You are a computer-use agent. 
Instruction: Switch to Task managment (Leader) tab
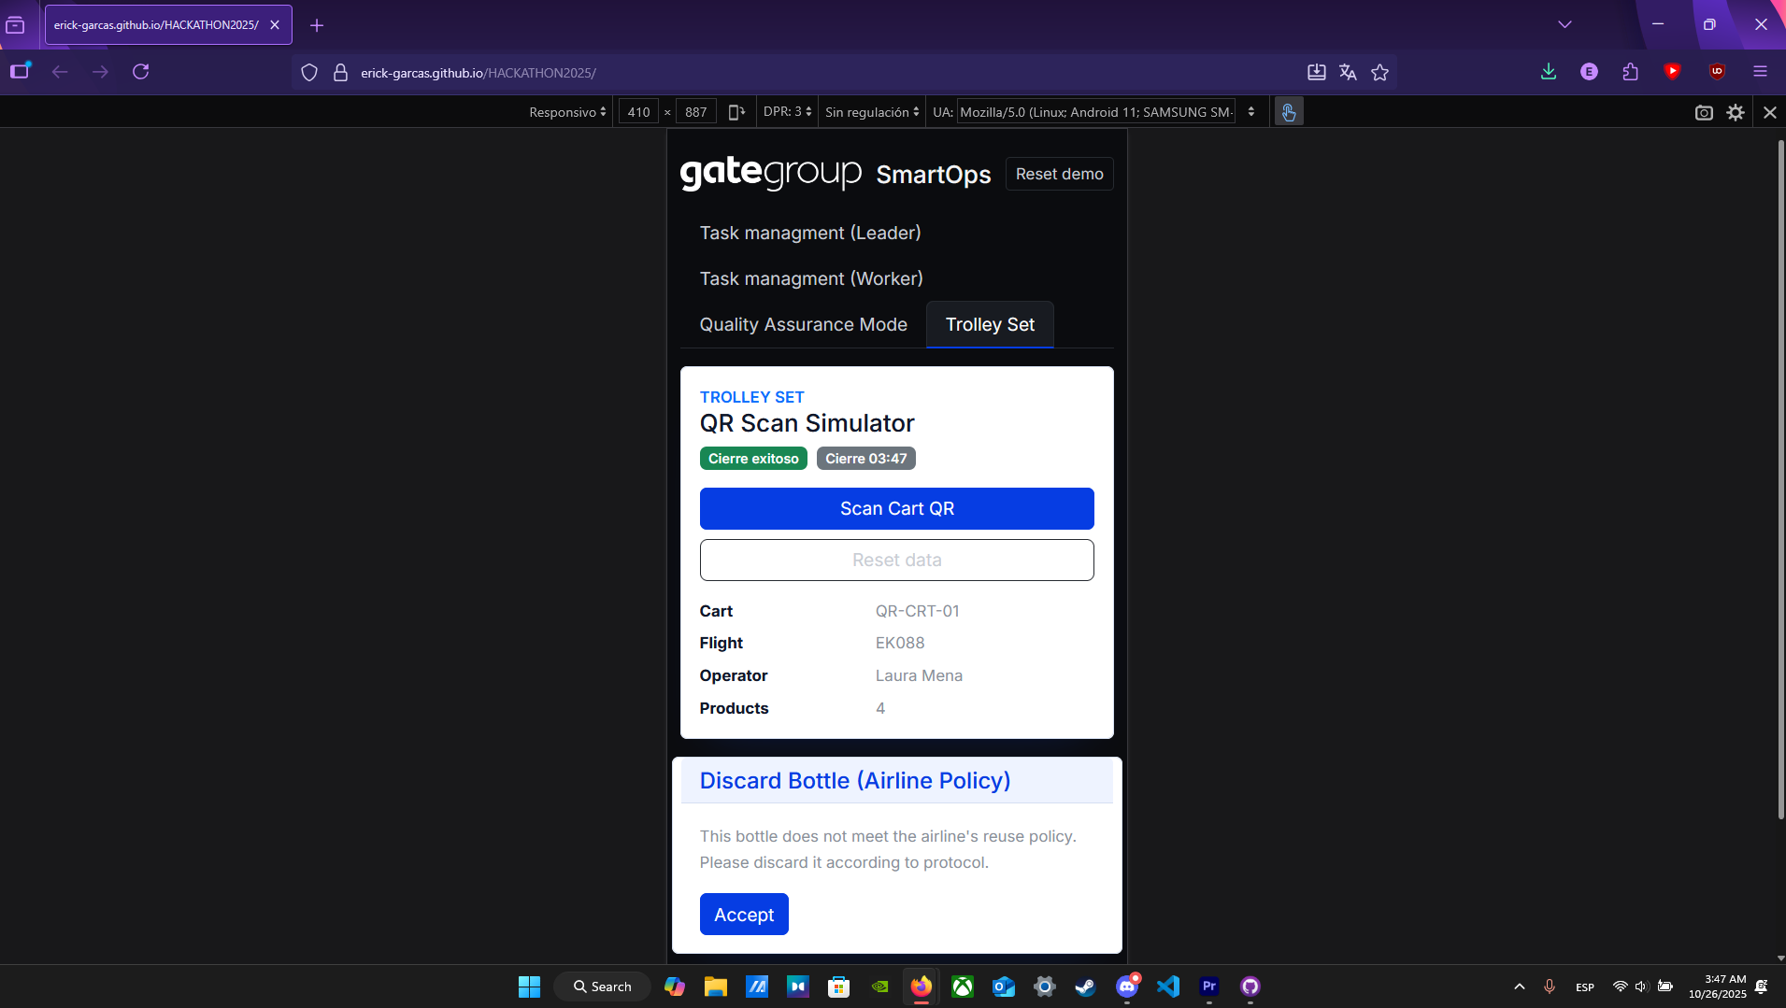pos(810,233)
